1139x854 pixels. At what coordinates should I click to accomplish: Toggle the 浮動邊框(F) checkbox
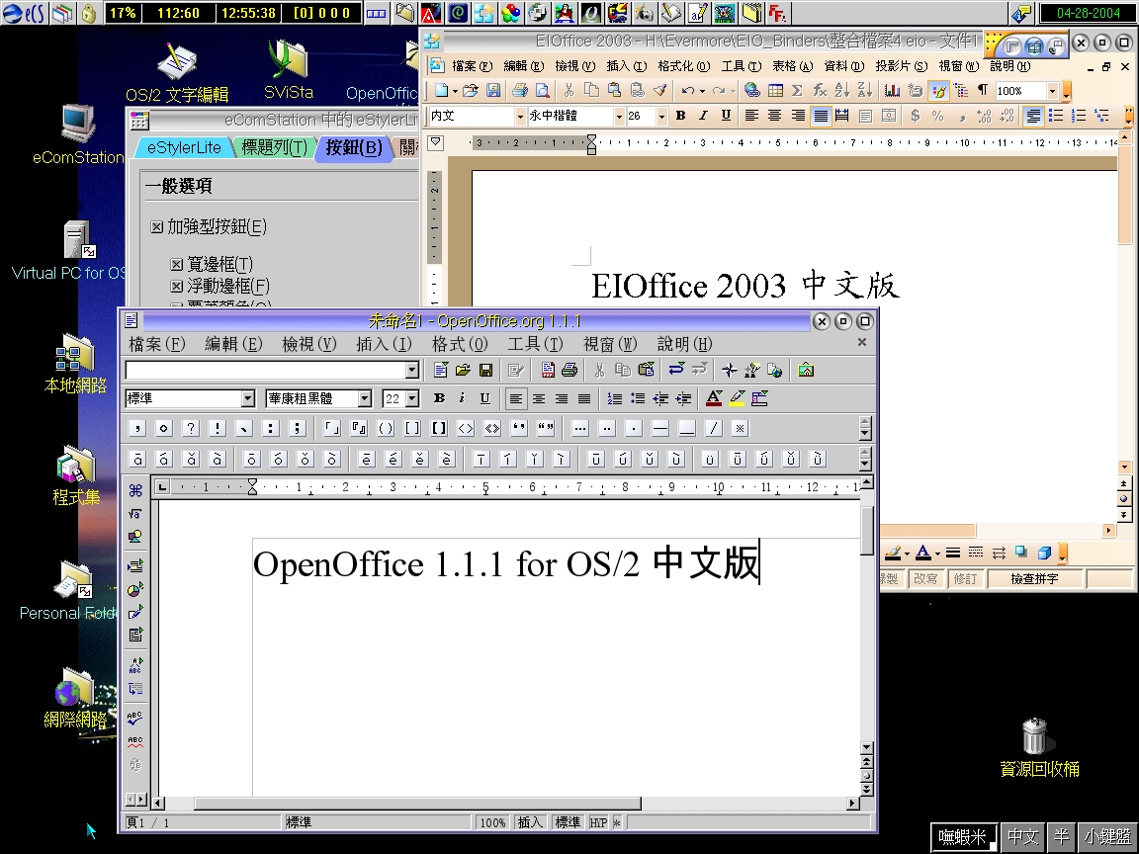177,286
